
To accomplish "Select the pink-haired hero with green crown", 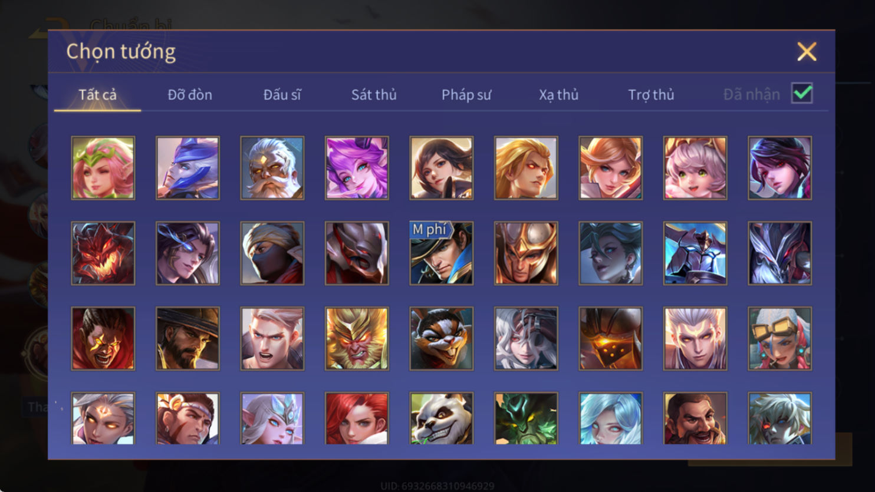I will [103, 168].
